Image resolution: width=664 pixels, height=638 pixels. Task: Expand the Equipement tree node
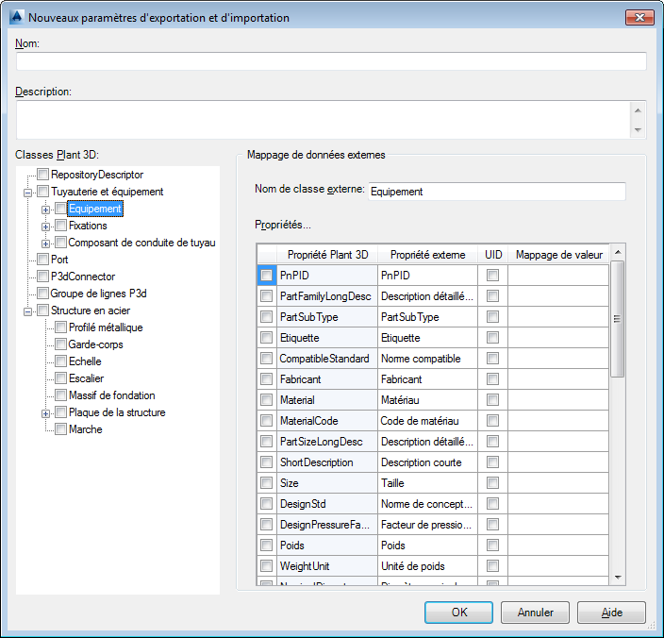click(x=45, y=209)
